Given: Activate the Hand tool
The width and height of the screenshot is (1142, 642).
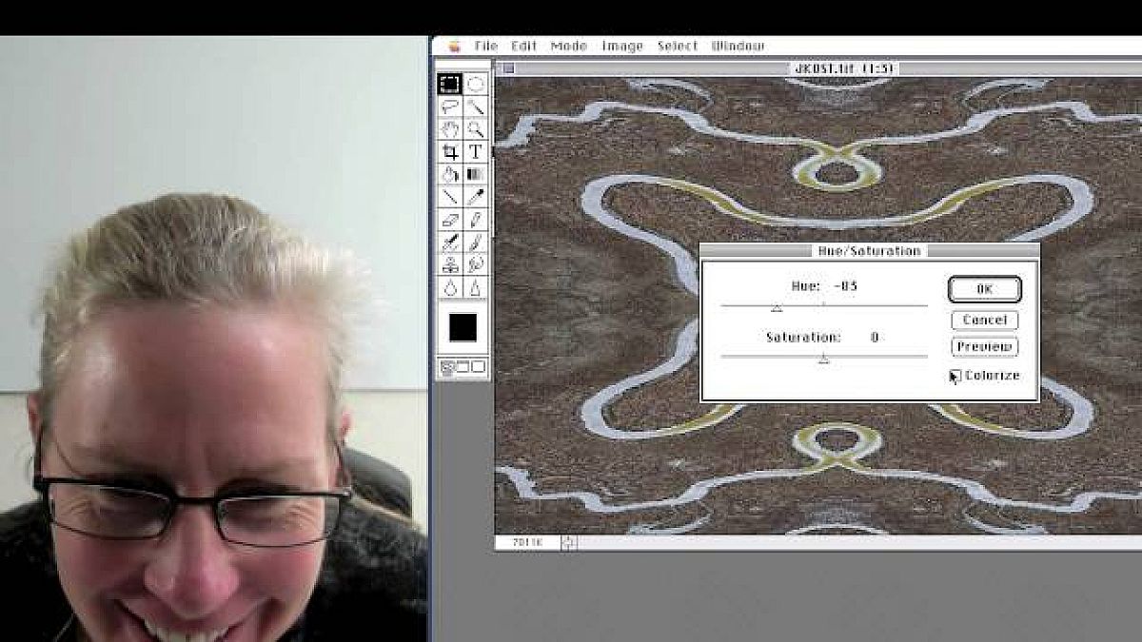Looking at the screenshot, I should 450,129.
